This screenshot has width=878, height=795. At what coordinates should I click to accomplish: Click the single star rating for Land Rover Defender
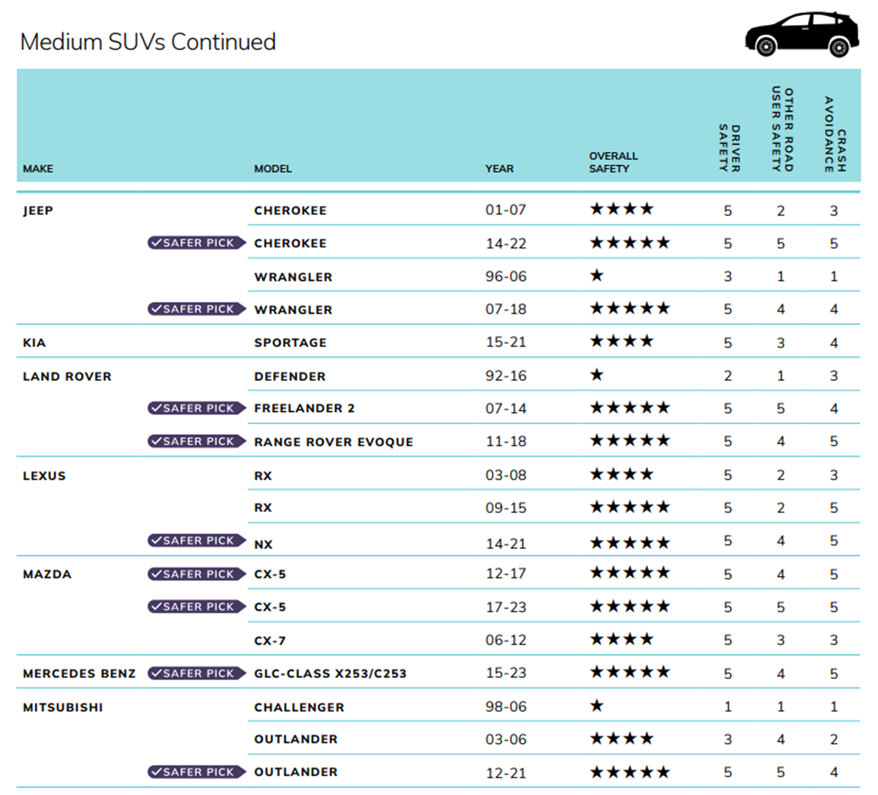pos(597,375)
